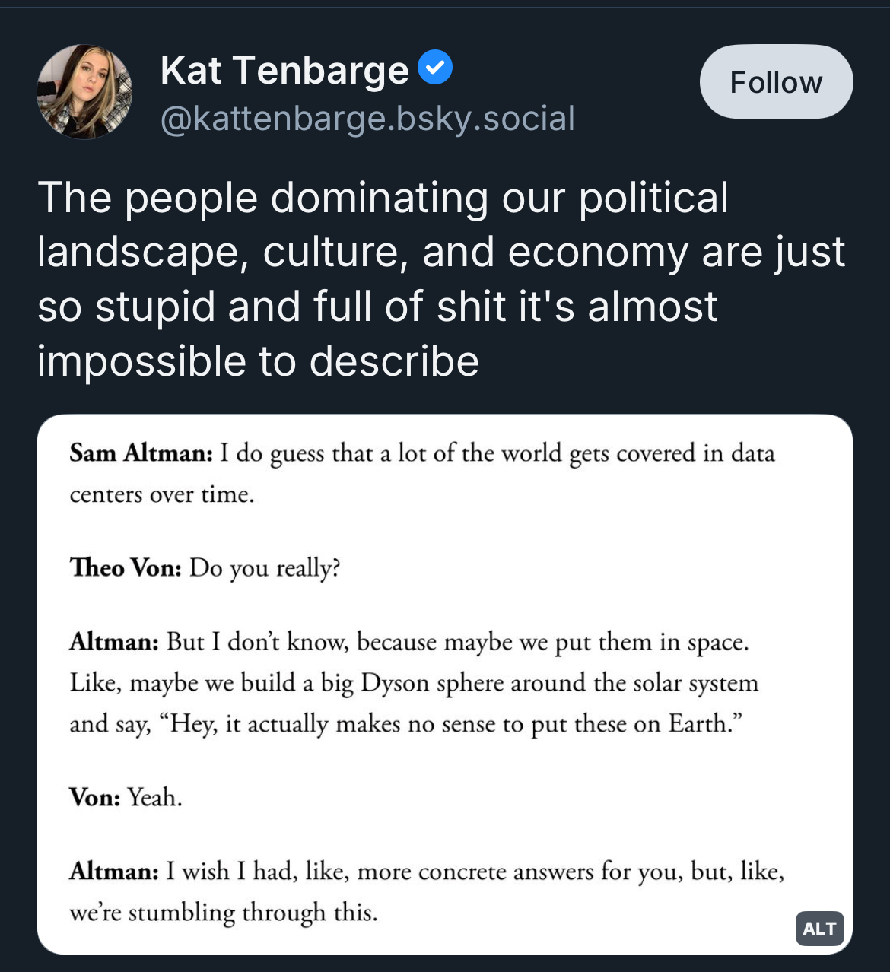The width and height of the screenshot is (890, 972).
Task: Follow Kat Tenbarge
Action: [x=776, y=82]
